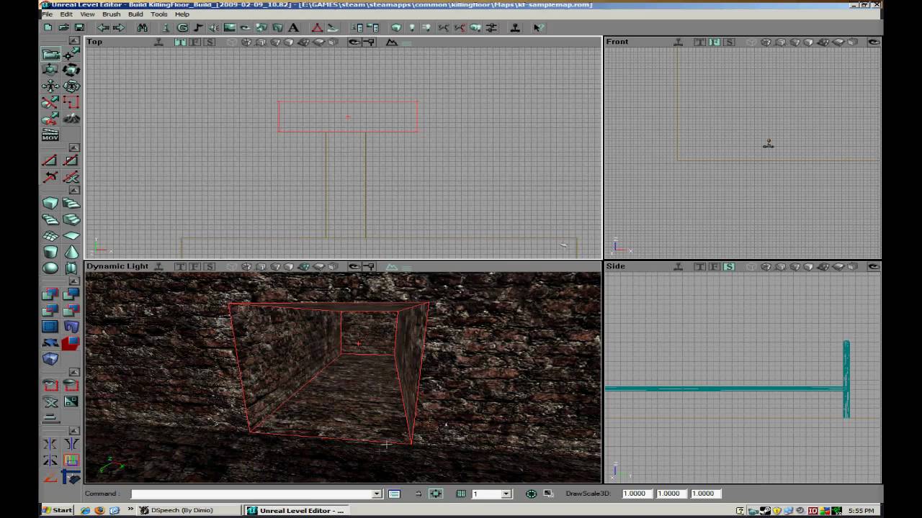Image resolution: width=922 pixels, height=518 pixels.
Task: Click Unreal Level Editor taskbar button
Action: (297, 510)
